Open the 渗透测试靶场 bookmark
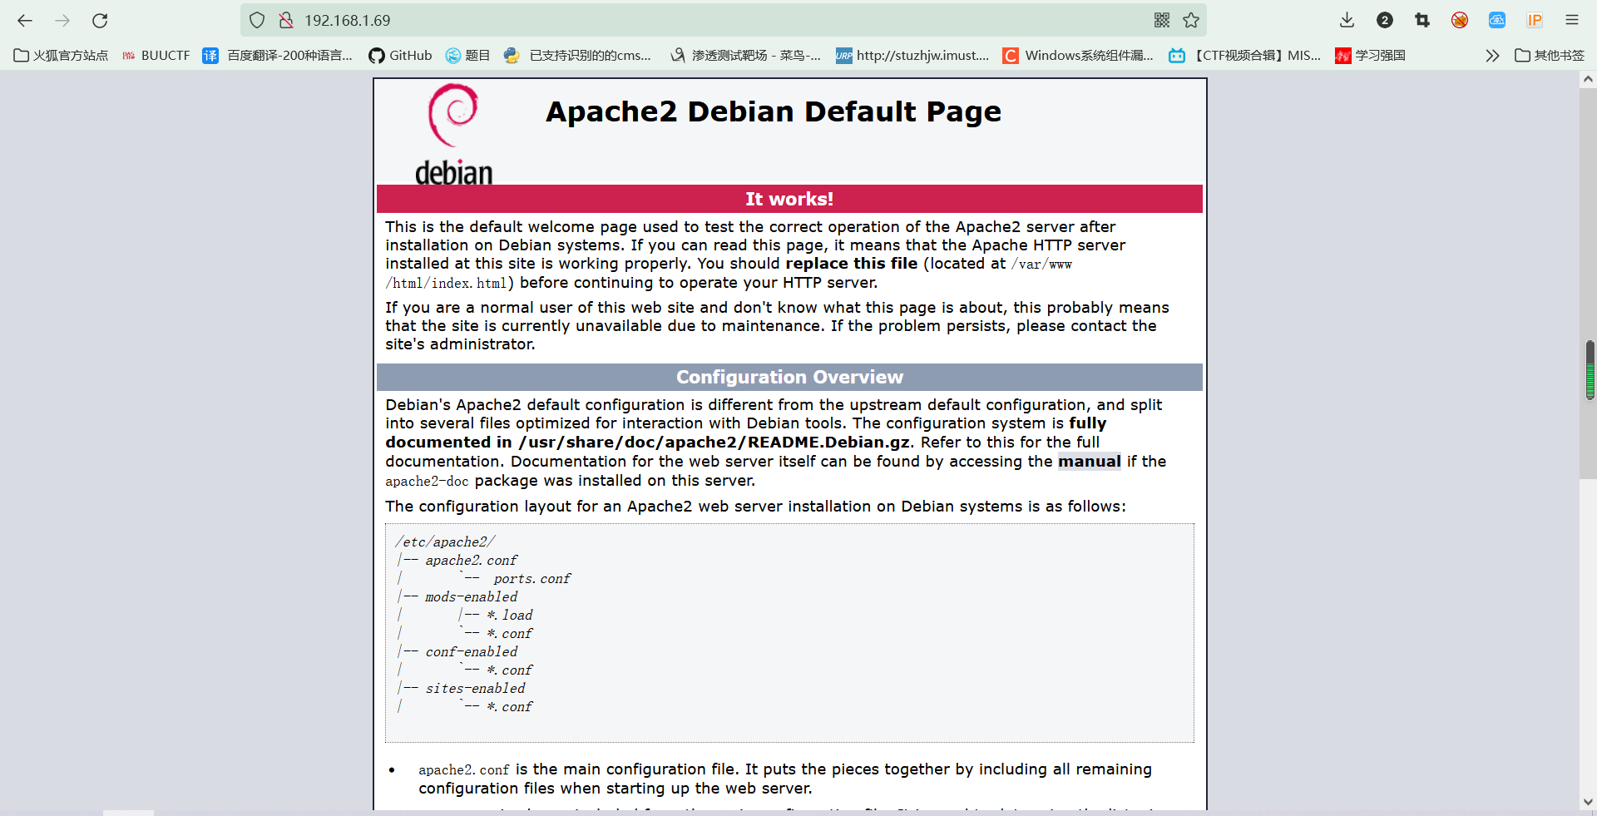This screenshot has width=1597, height=816. (745, 56)
